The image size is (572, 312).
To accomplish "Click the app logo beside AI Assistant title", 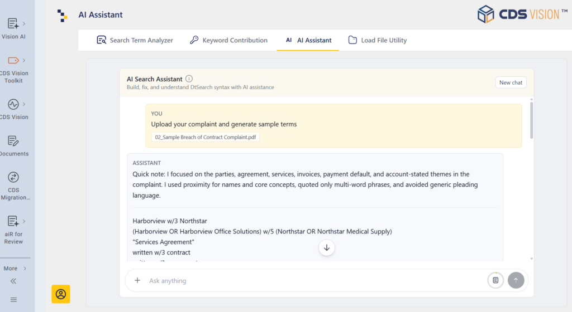I will click(x=62, y=16).
